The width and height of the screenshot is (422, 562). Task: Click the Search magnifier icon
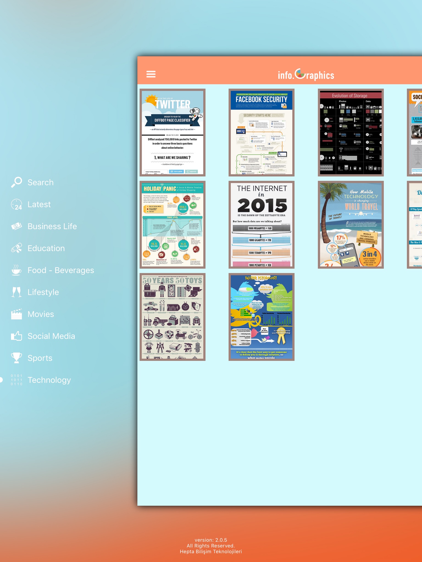point(16,182)
